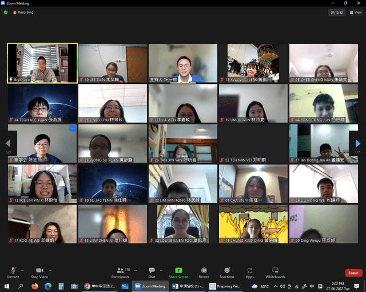Open Calculator from the taskbar

point(61,286)
